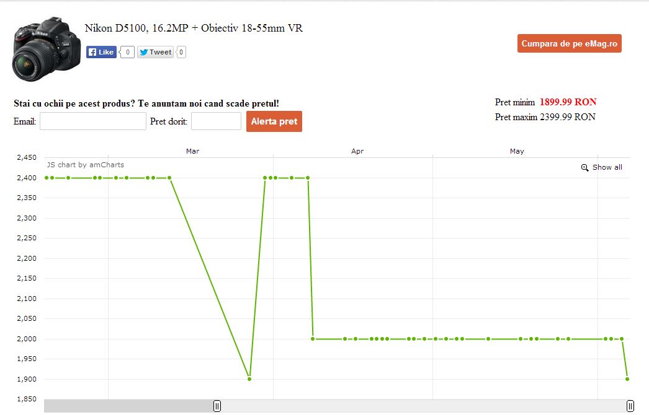
Task: Click the final 1,900 data point in May
Action: [627, 378]
